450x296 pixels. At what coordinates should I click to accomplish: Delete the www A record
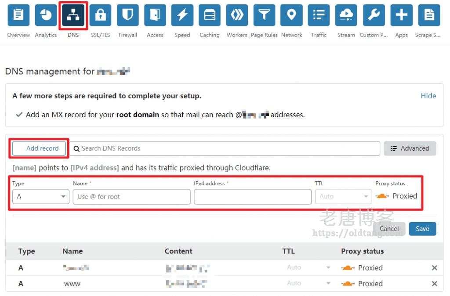click(435, 284)
